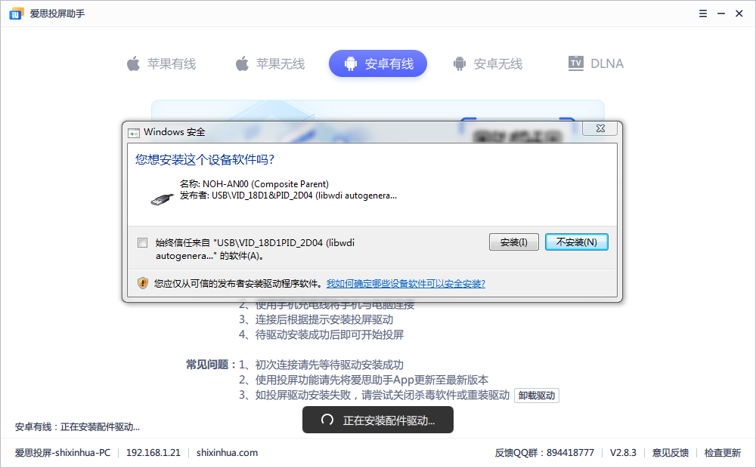
Task: Click the shixinhua.com status text
Action: click(x=227, y=453)
